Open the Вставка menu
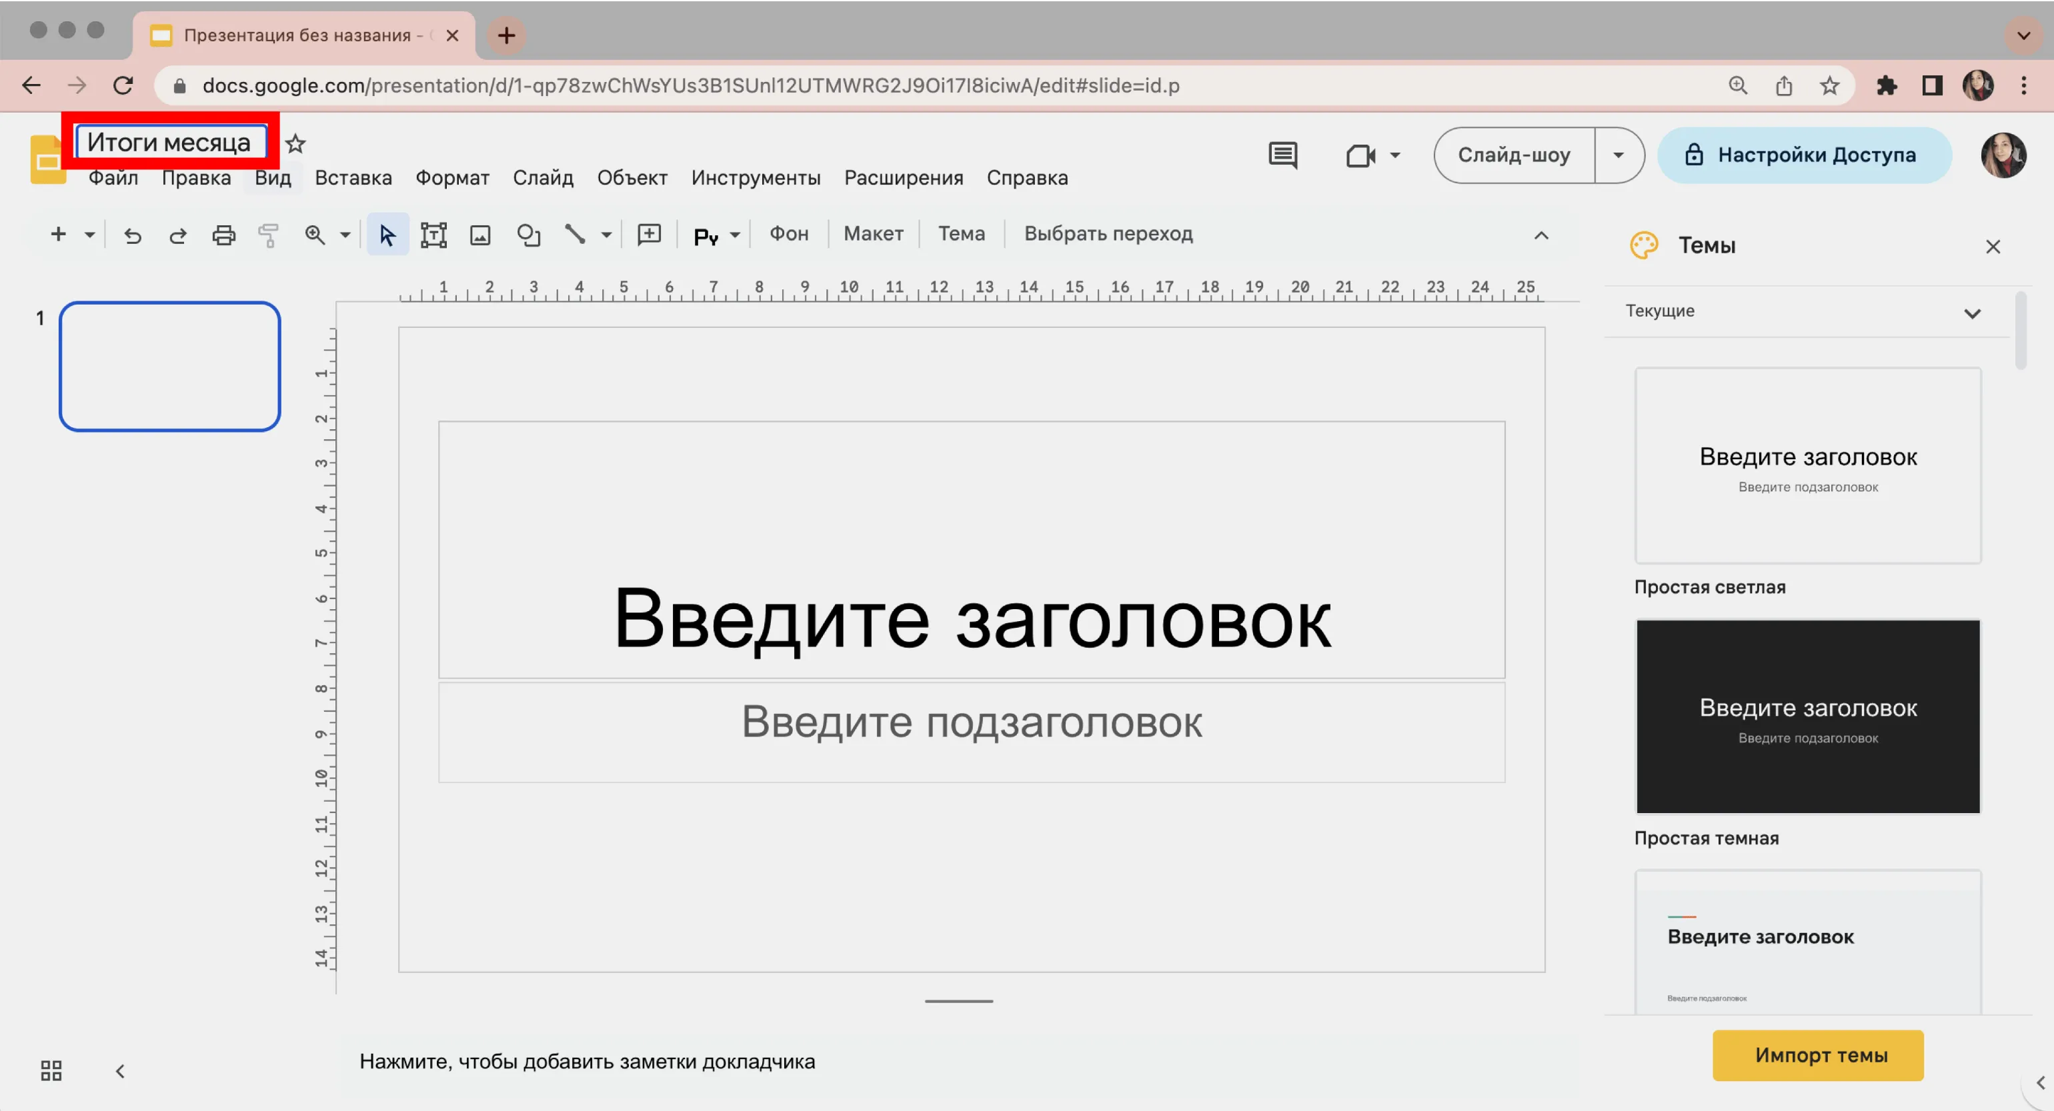This screenshot has height=1111, width=2054. point(353,178)
